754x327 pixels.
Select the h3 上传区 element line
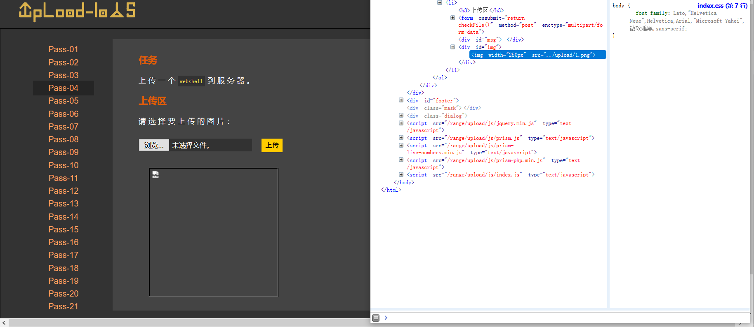(481, 10)
